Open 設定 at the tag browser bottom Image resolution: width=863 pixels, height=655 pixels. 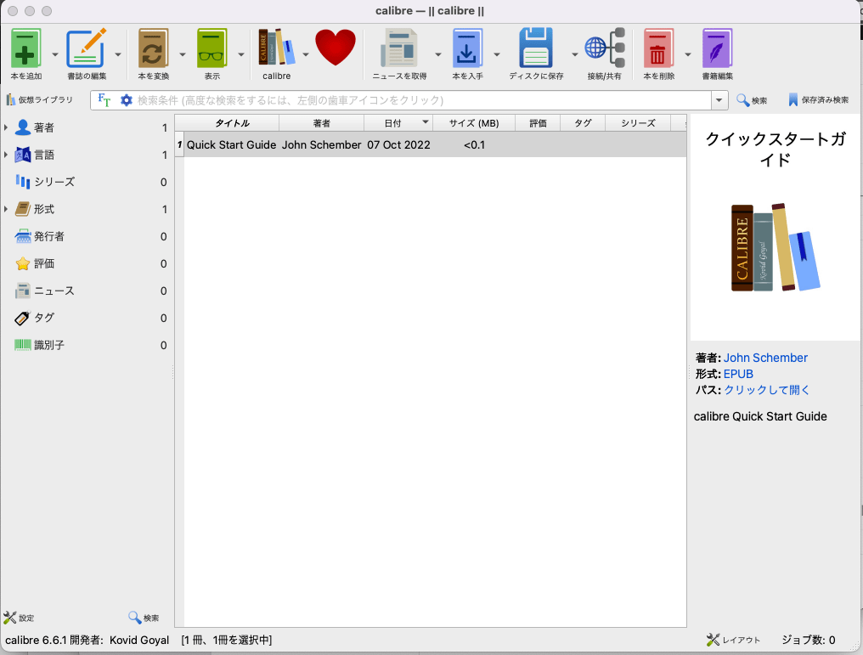(19, 618)
